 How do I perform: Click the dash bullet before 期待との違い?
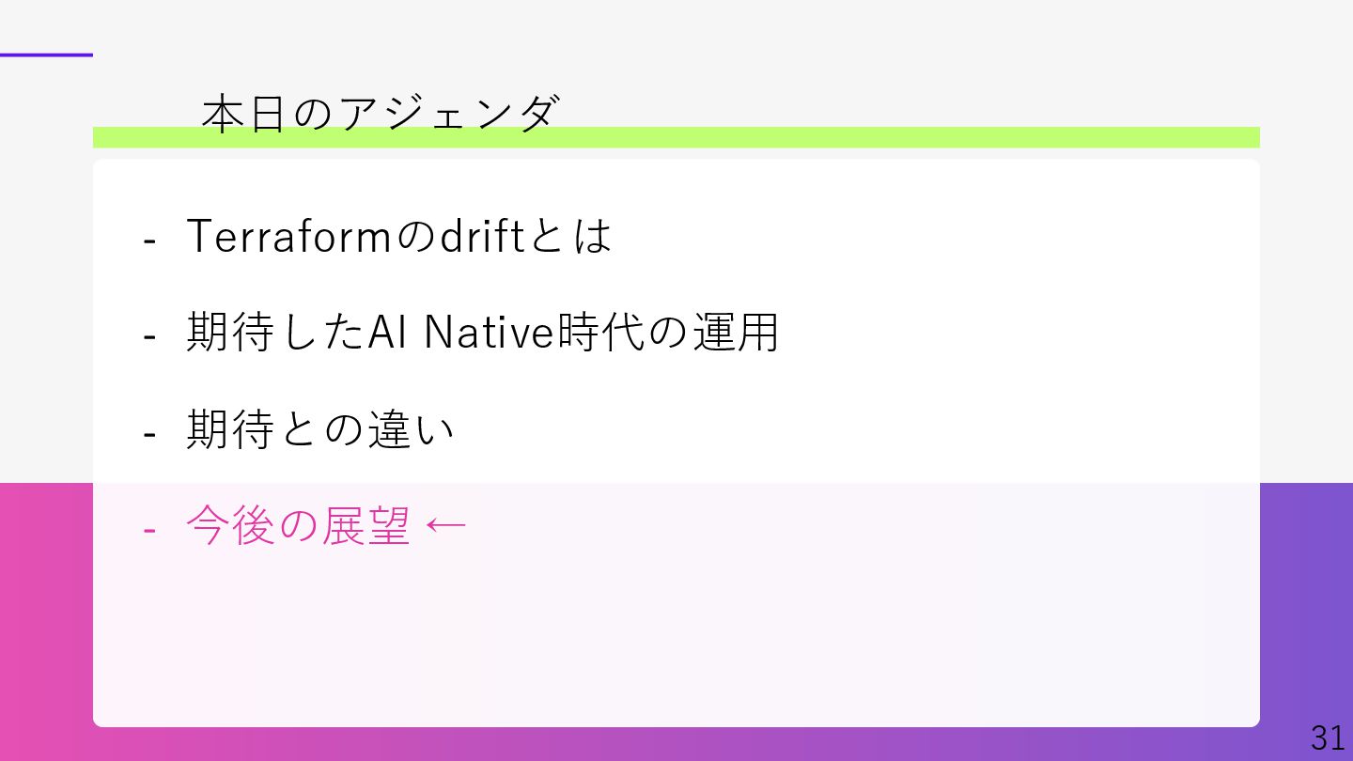pos(148,433)
